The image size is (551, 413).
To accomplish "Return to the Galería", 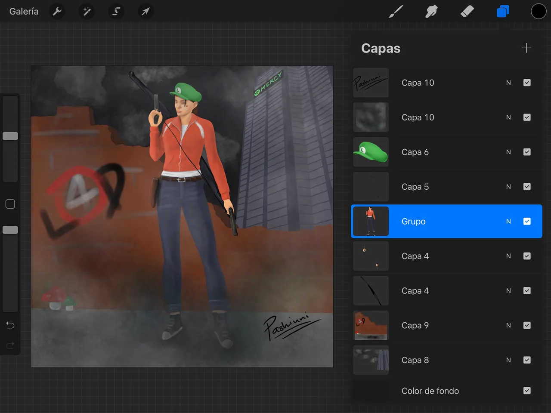I will 24,12.
